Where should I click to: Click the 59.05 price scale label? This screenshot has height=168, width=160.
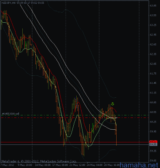[x=153, y=160]
